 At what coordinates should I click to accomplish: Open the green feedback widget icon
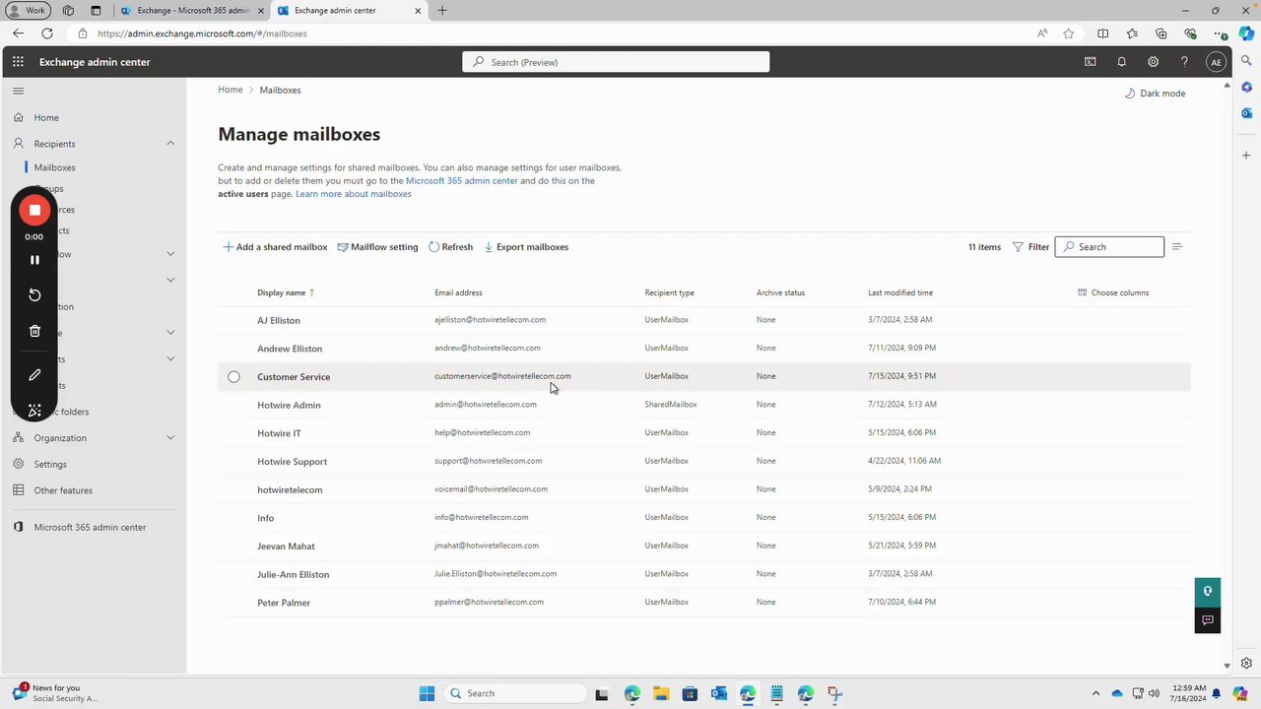[x=1208, y=591]
